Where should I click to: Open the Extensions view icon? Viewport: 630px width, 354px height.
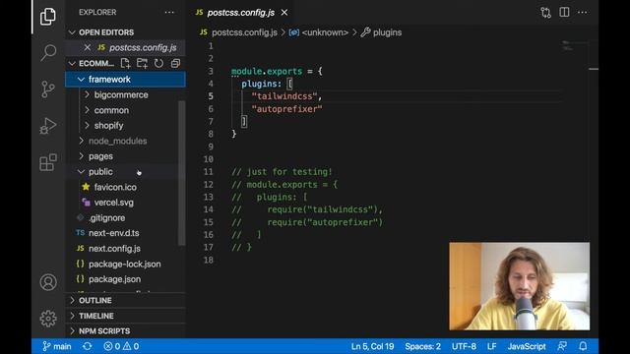pyautogui.click(x=48, y=162)
